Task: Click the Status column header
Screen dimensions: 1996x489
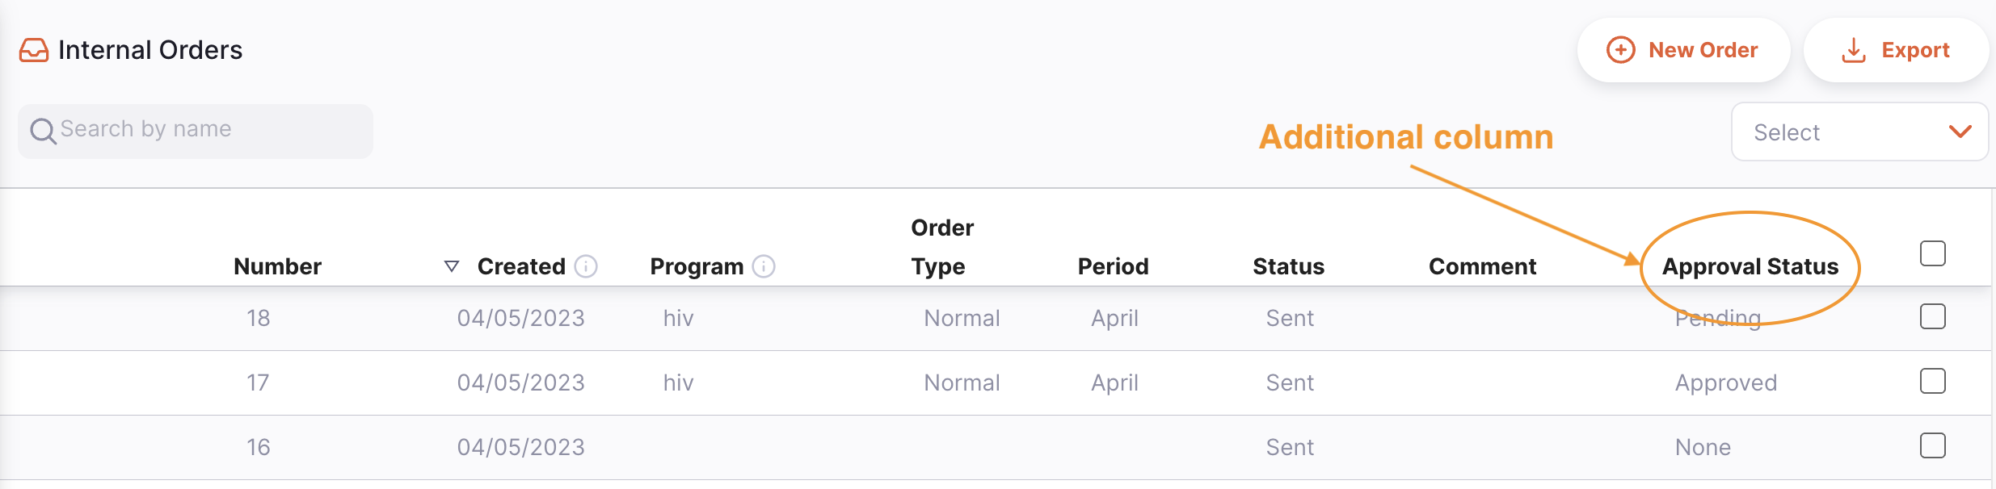Action: 1288,266
